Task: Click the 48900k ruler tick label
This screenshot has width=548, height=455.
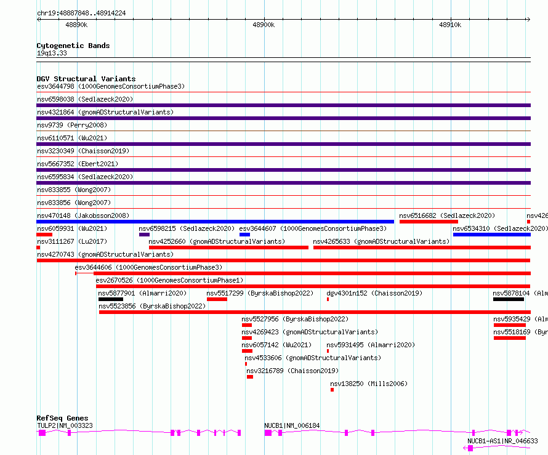Action: click(264, 25)
